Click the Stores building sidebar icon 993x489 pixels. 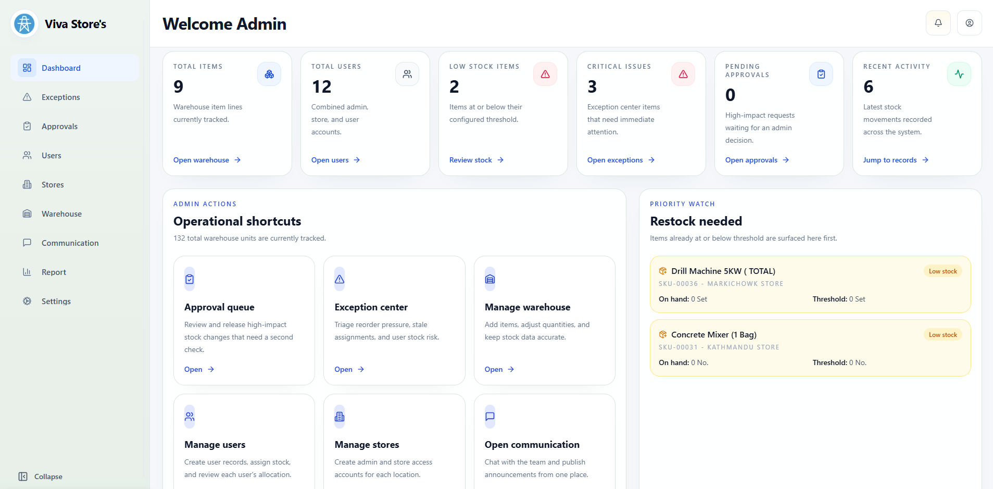(27, 184)
